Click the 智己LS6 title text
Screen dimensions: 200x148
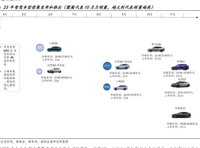coord(156,44)
